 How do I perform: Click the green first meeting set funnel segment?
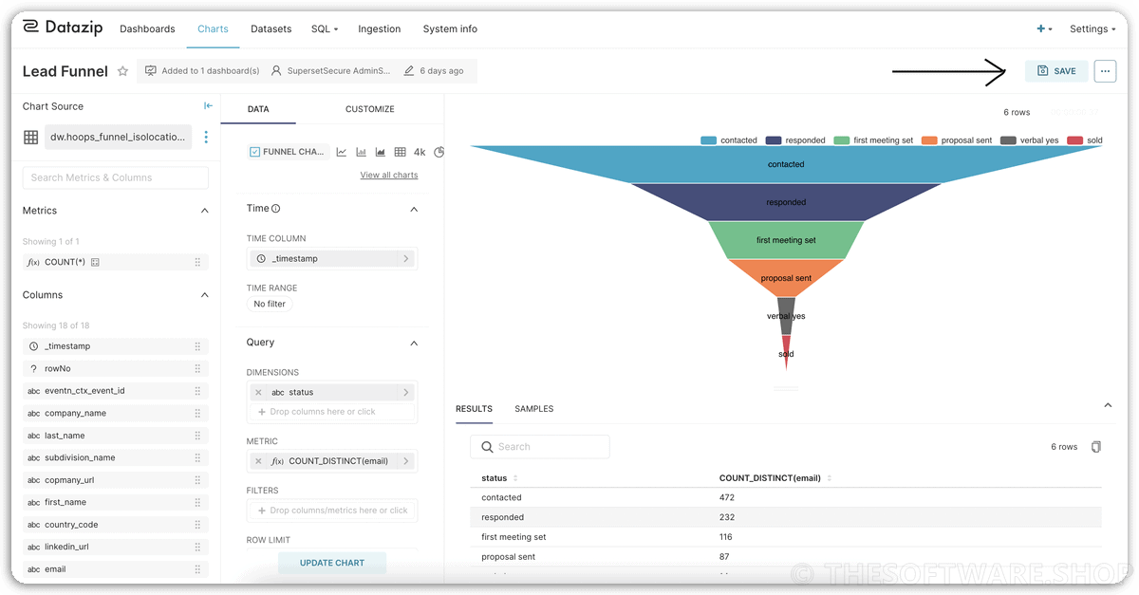coord(786,240)
